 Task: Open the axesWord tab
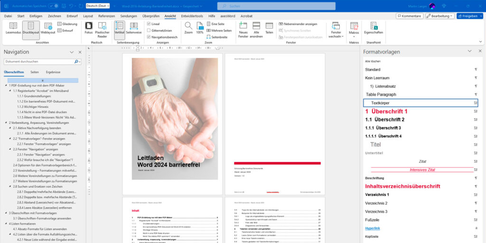pyautogui.click(x=228, y=16)
